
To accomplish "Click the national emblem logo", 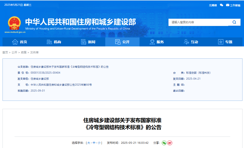I will click(14, 23).
